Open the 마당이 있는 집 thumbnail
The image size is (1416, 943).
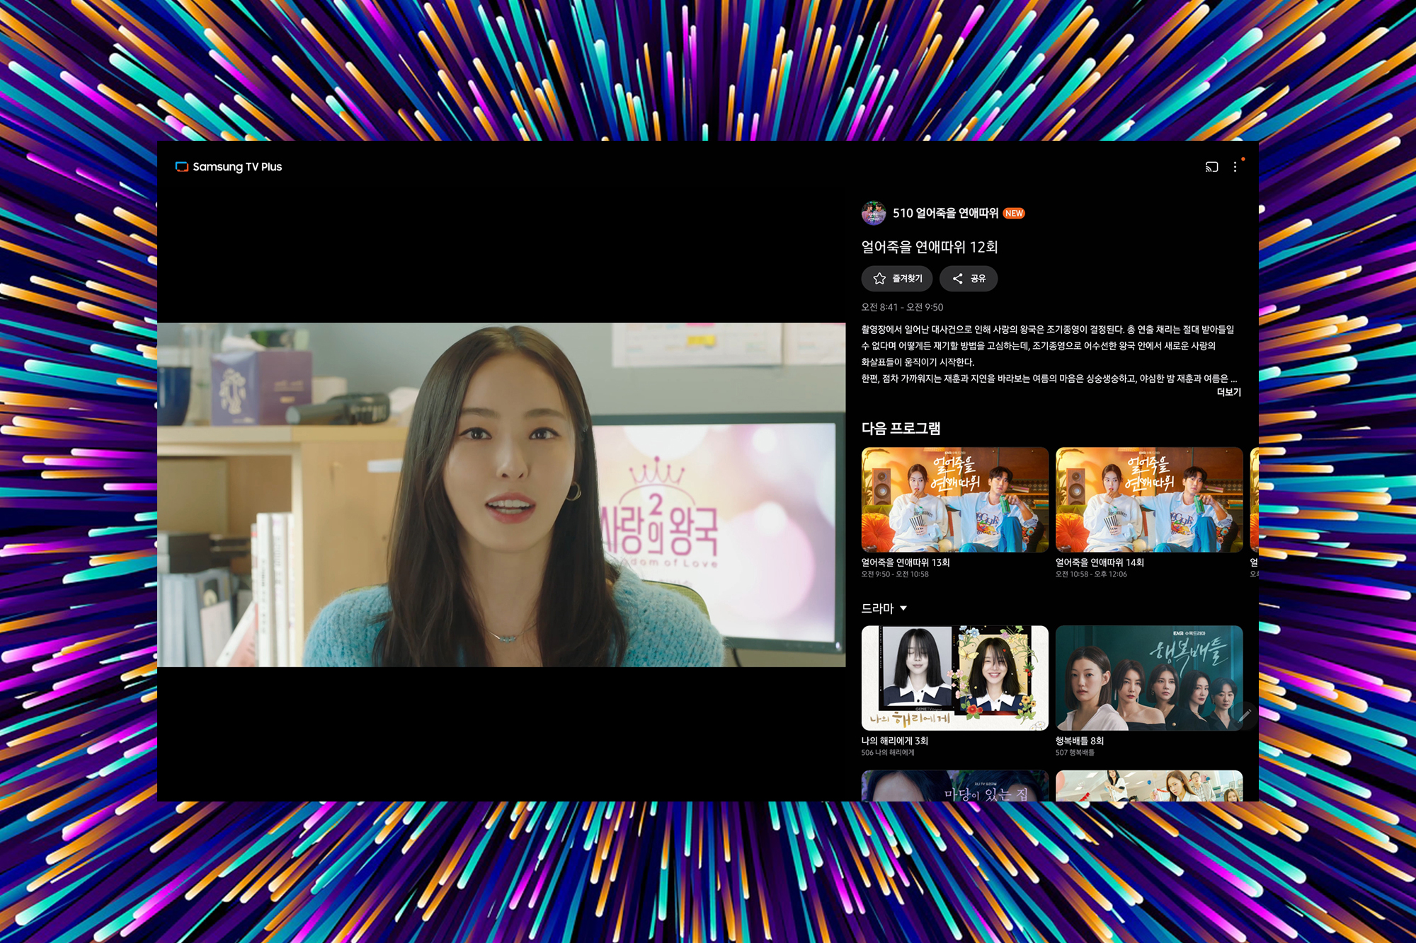click(x=954, y=786)
